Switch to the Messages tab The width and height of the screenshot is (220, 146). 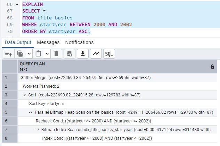(x=48, y=42)
